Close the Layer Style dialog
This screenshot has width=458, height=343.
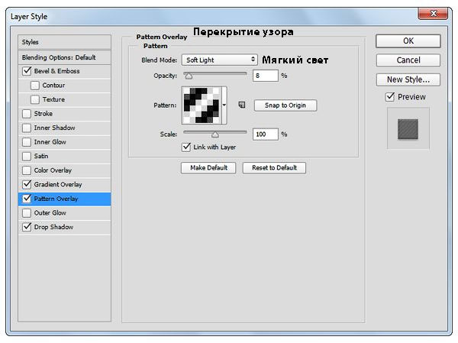434,14
